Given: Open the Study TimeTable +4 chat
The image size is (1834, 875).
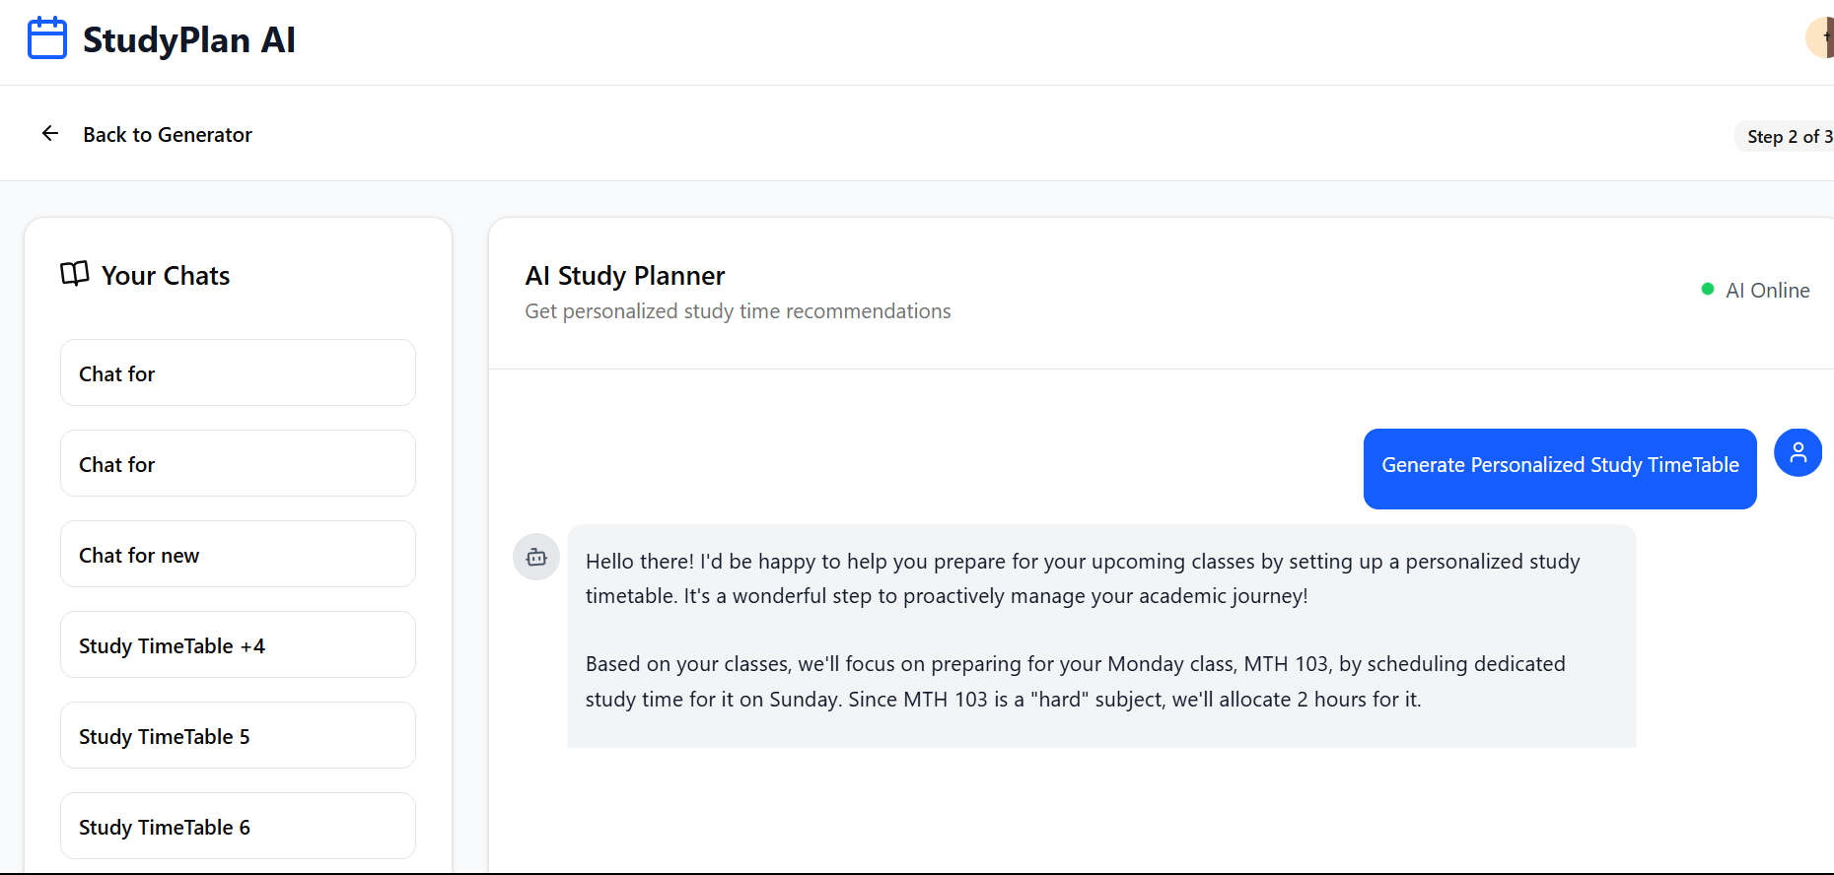Looking at the screenshot, I should (238, 645).
